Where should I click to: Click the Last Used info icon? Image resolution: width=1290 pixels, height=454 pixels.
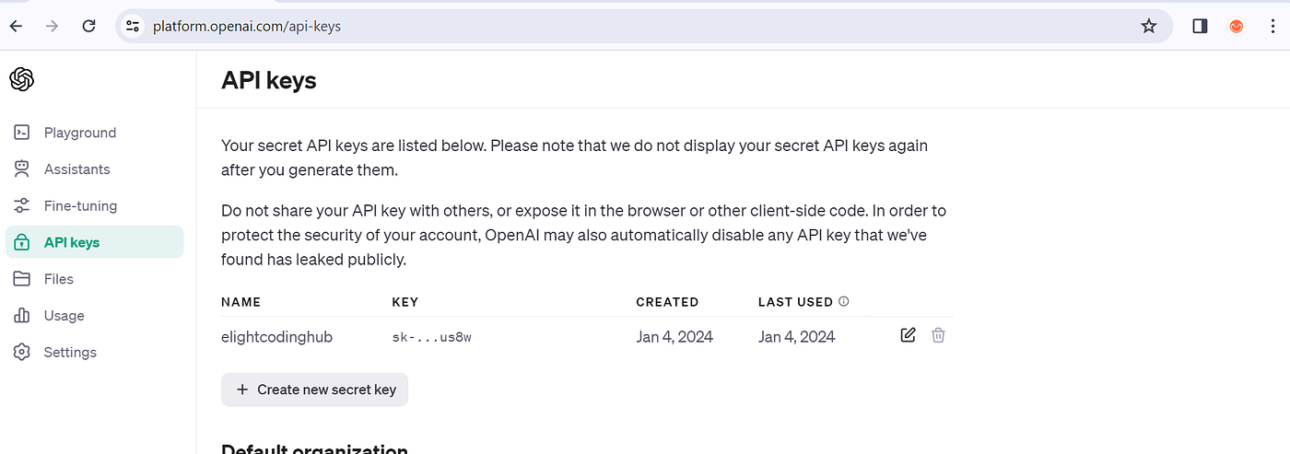pyautogui.click(x=844, y=301)
